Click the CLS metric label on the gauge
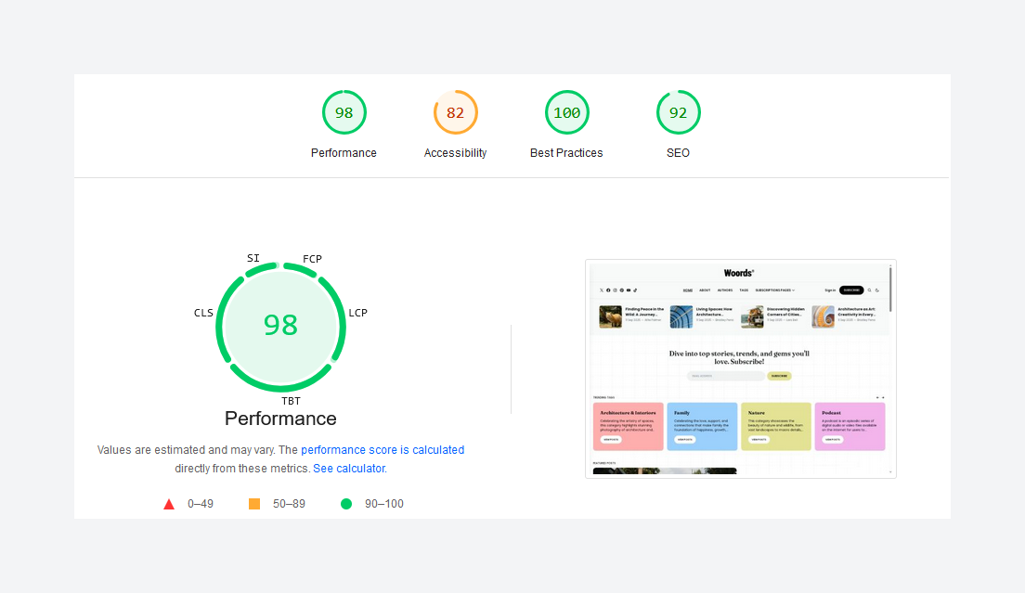1025x593 pixels. pos(203,313)
